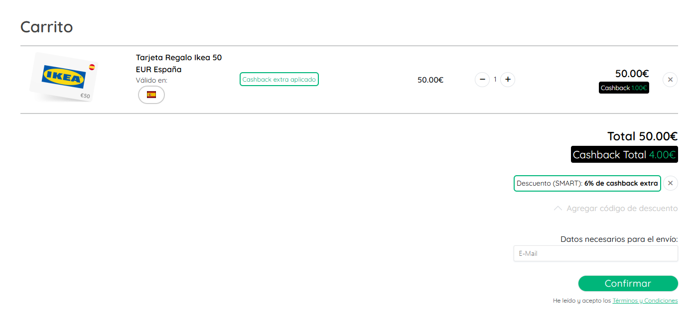Image resolution: width=698 pixels, height=326 pixels.
Task: Decrease Ikea gift card quantity with minus button
Action: pyautogui.click(x=482, y=80)
